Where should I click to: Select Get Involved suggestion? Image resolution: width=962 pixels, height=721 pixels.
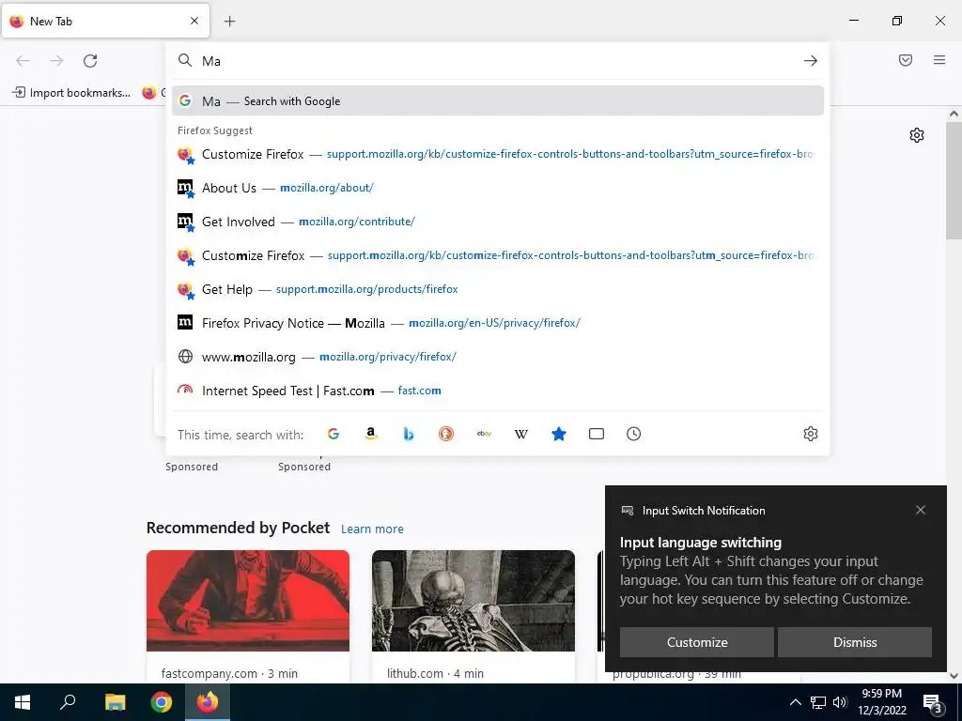pyautogui.click(x=498, y=222)
